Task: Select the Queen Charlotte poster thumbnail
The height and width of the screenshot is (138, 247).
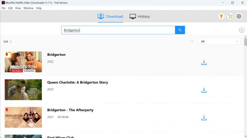Action: coord(23,90)
